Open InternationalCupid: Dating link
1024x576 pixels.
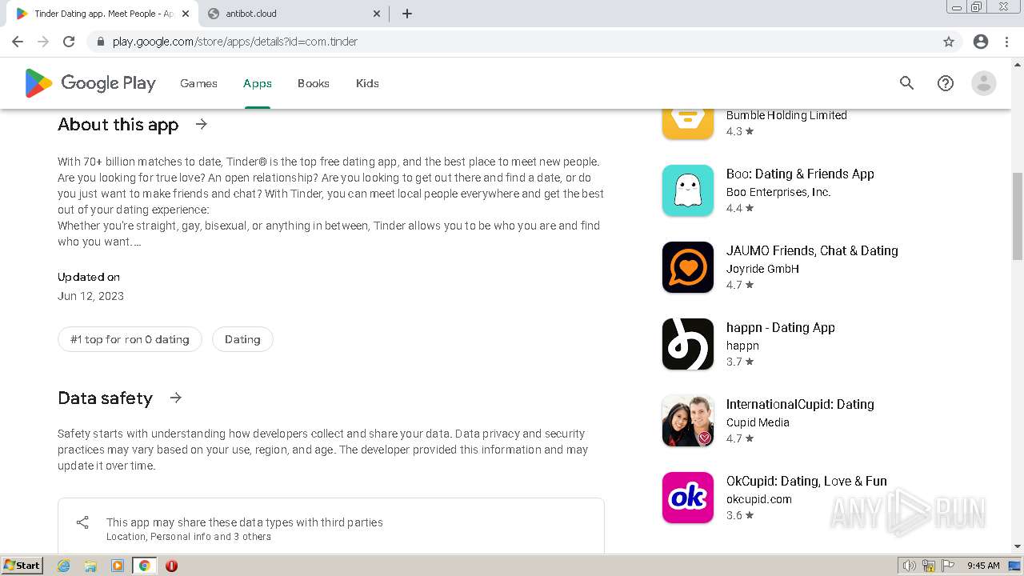[800, 404]
